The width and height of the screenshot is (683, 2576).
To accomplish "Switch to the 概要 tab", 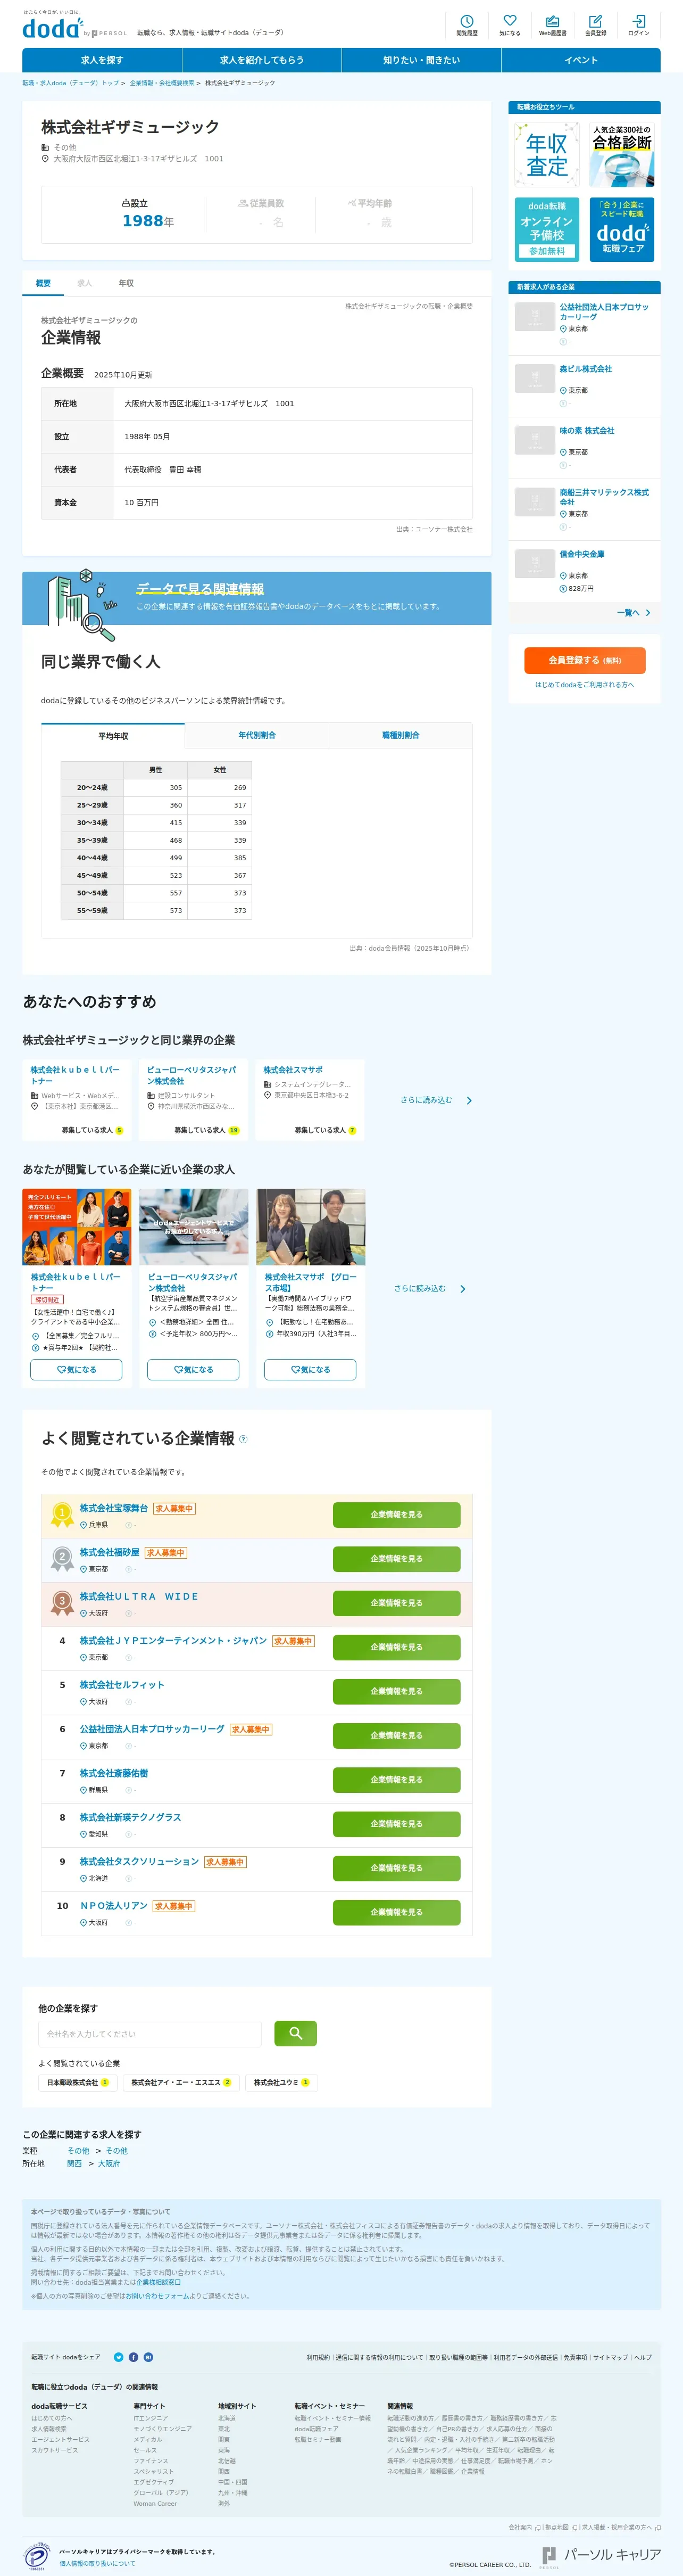I will tap(43, 283).
